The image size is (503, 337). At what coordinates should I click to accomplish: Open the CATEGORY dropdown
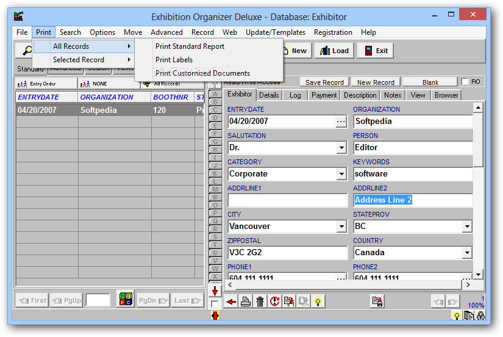click(341, 174)
